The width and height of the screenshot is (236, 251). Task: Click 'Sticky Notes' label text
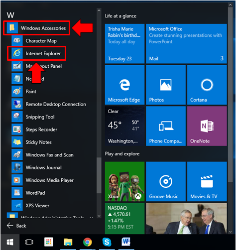(x=38, y=142)
